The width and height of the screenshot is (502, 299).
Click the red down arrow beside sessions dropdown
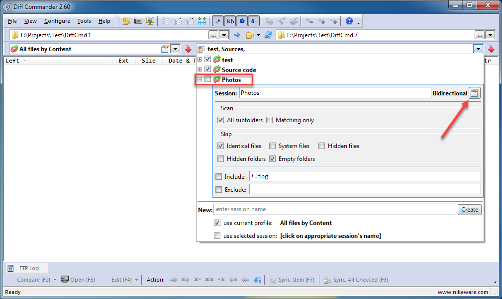click(491, 49)
